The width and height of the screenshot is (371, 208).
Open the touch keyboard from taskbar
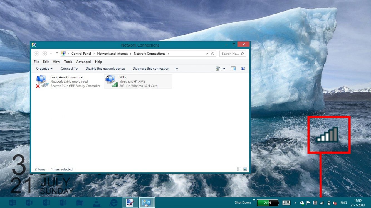(286, 203)
